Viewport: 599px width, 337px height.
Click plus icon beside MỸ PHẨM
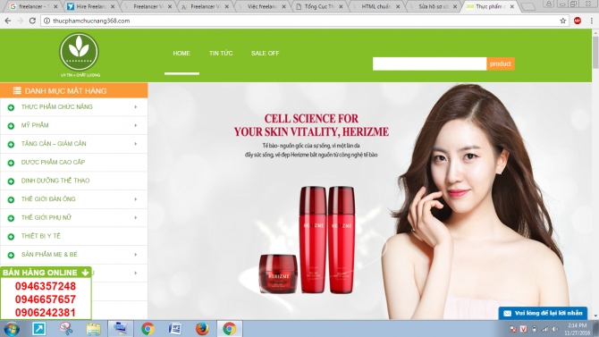[x=11, y=126]
